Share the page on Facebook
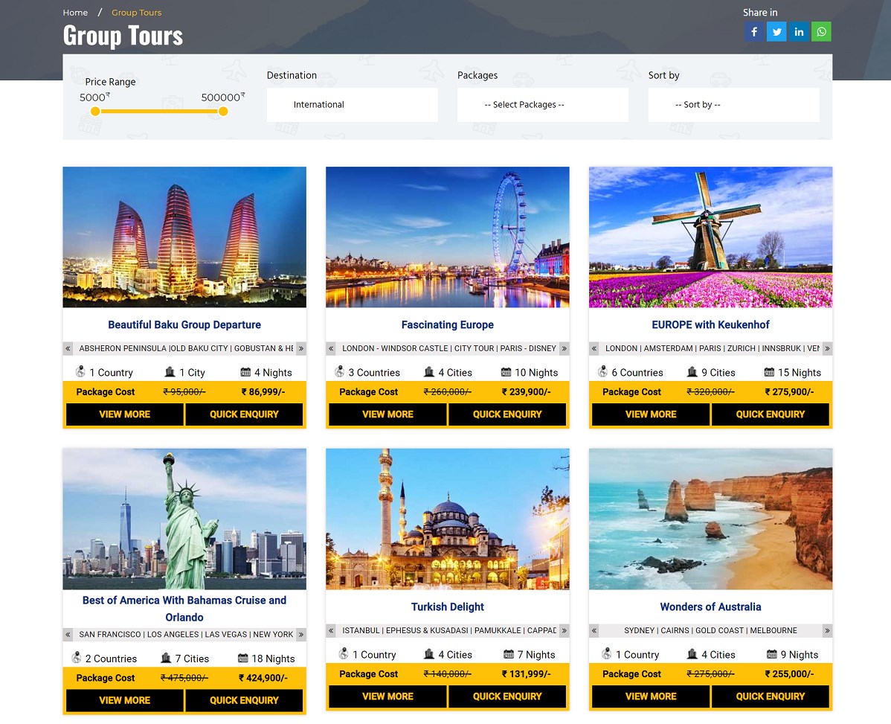The width and height of the screenshot is (891, 724). click(x=754, y=31)
